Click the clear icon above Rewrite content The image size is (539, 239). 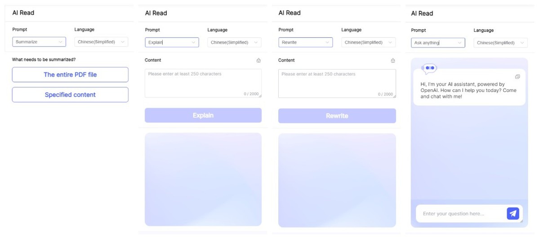tap(392, 61)
